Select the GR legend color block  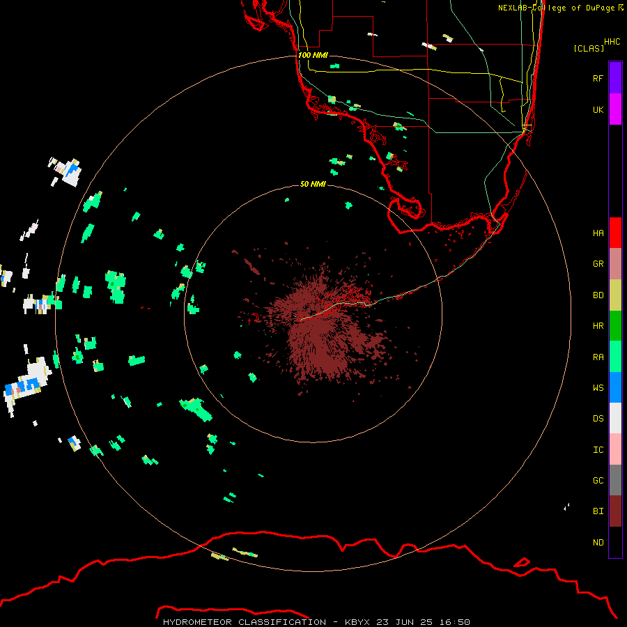point(615,263)
